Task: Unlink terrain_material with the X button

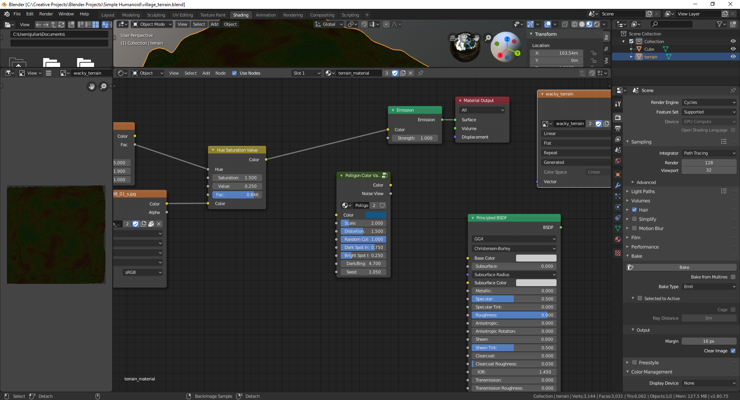Action: point(410,73)
